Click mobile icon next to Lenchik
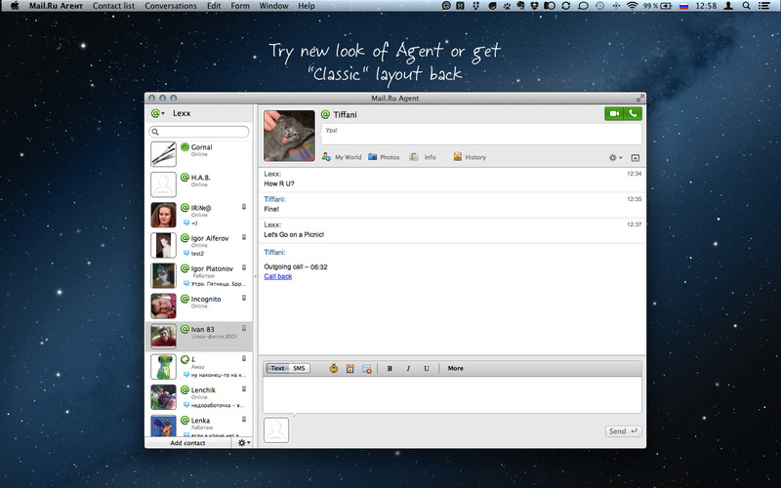Screen dimensions: 781x488 click(x=244, y=388)
